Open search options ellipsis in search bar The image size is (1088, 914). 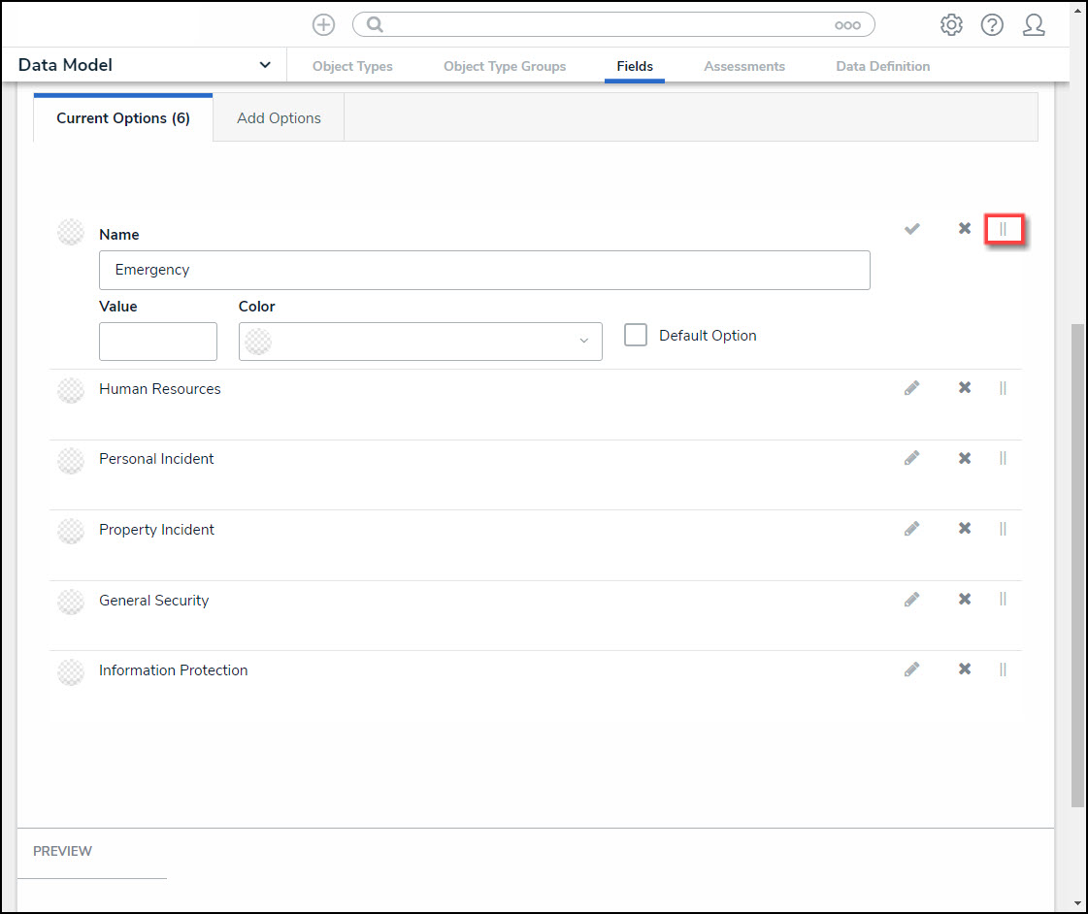tap(847, 25)
